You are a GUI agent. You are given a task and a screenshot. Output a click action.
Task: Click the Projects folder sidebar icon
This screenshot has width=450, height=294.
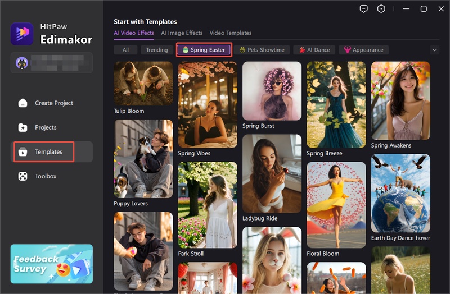[x=22, y=127]
